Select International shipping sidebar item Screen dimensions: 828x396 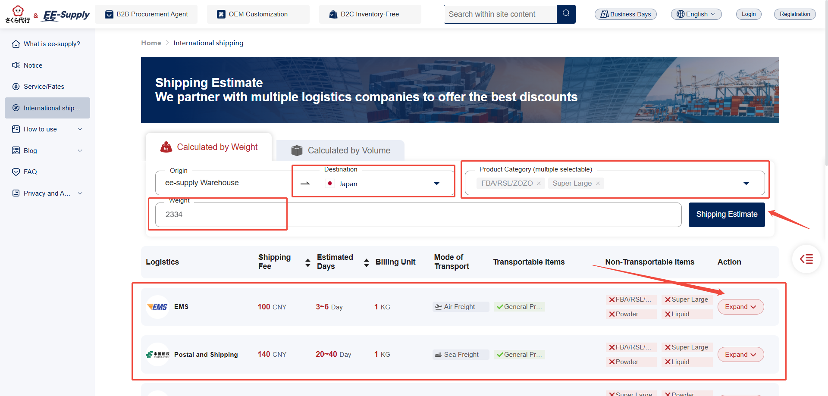(x=47, y=108)
